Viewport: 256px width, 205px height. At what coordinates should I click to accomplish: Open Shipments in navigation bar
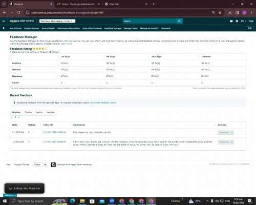coord(166,28)
